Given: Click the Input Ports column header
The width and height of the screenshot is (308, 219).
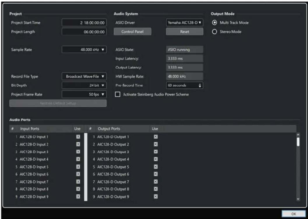Looking at the screenshot, I should tap(30, 129).
